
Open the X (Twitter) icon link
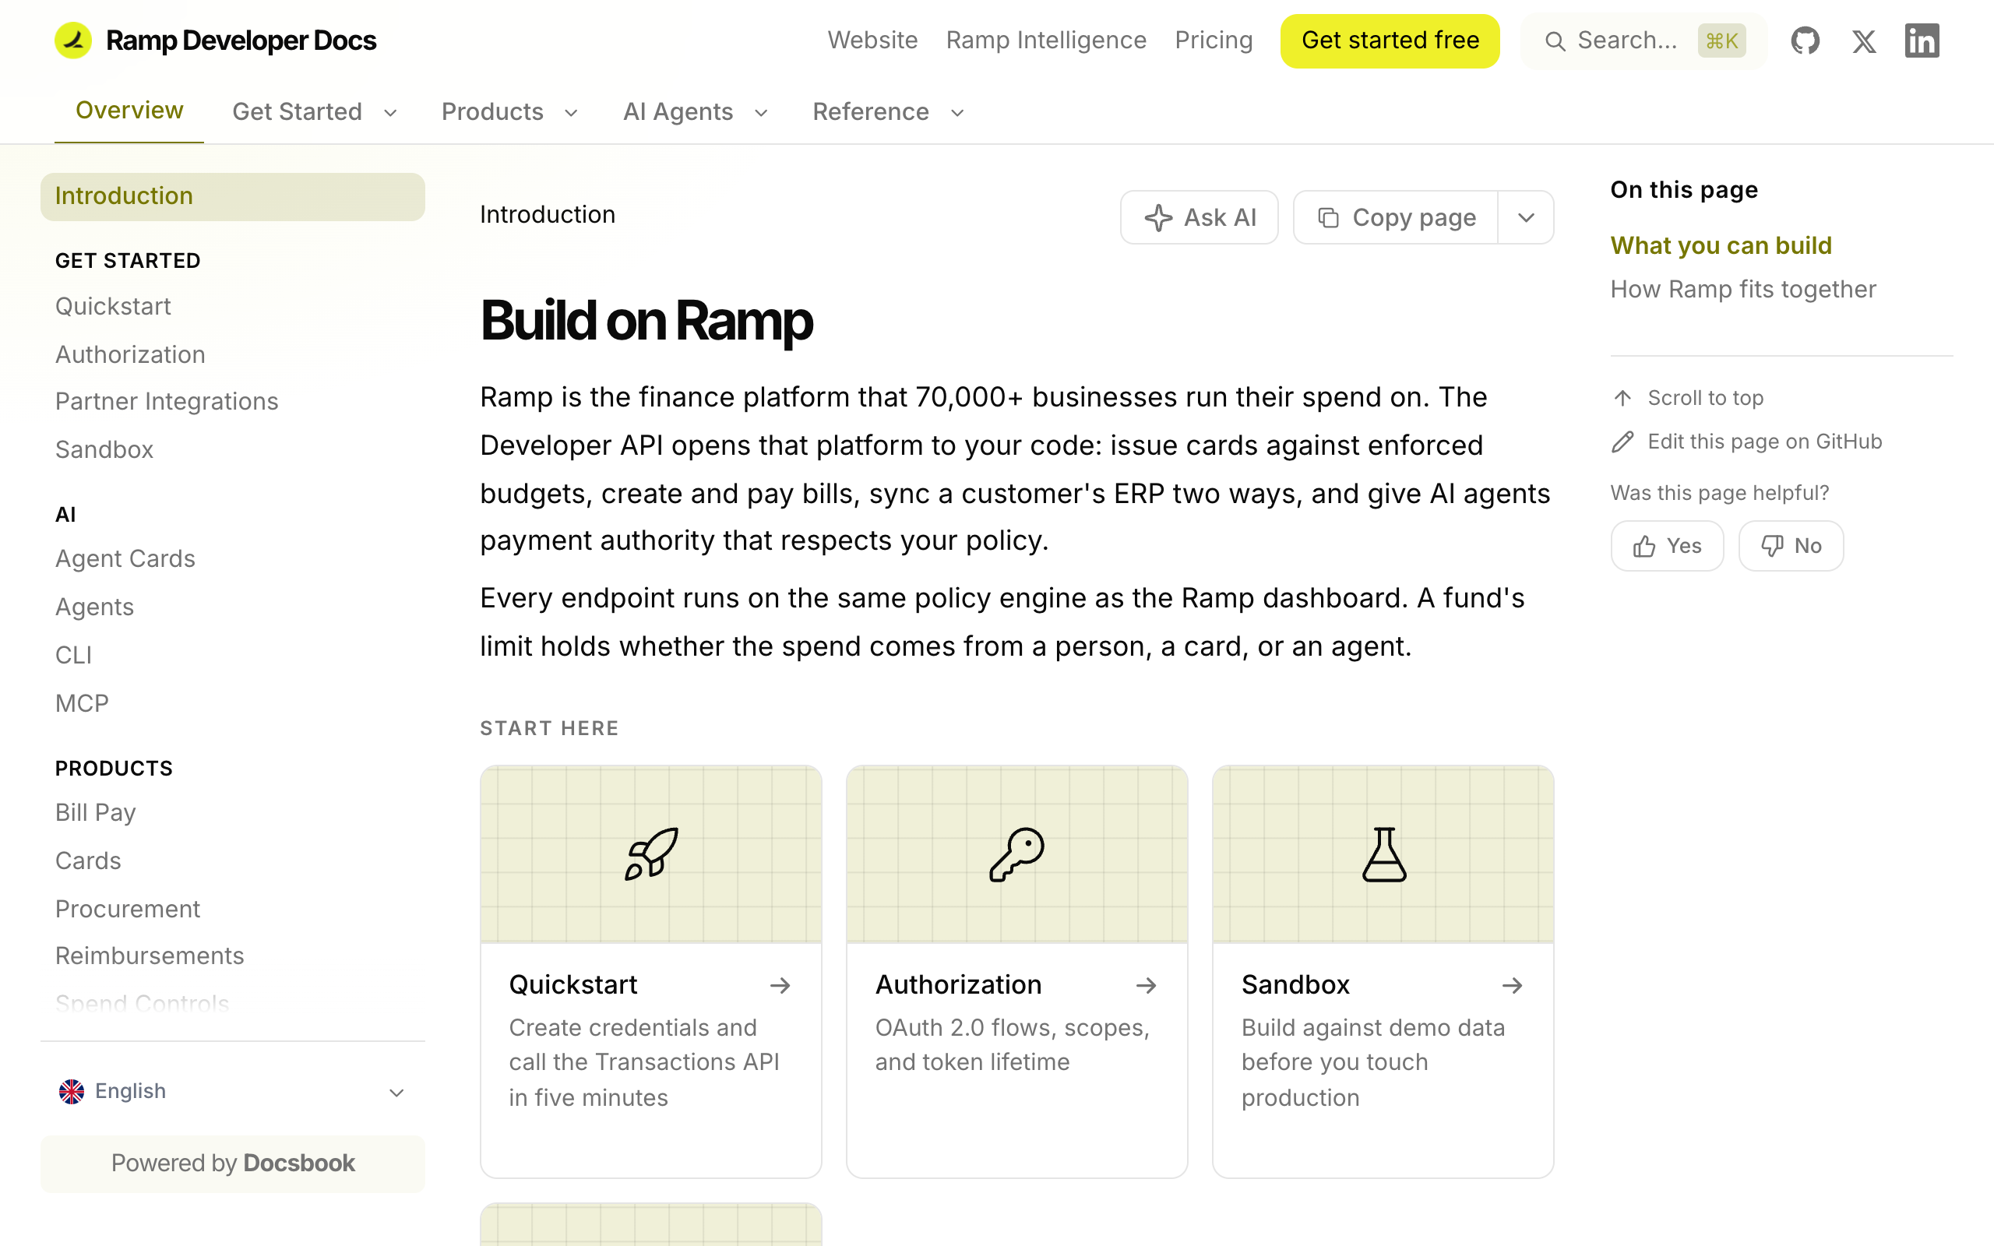[x=1864, y=40]
